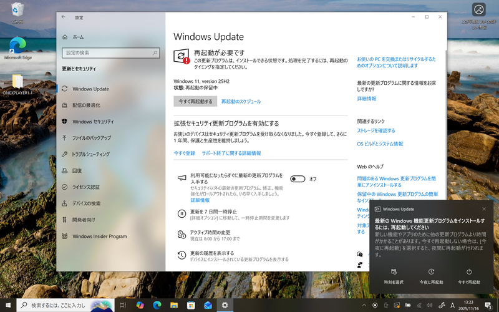Open 再起動のスケジュール link

[241, 102]
